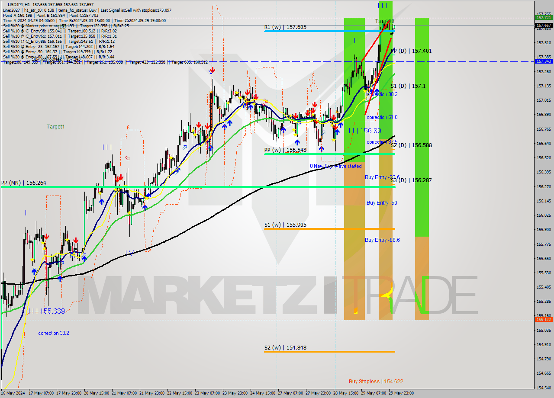The image size is (554, 398).
Task: Select the S1 (w) | 155.905 support label
Action: pyautogui.click(x=285, y=225)
